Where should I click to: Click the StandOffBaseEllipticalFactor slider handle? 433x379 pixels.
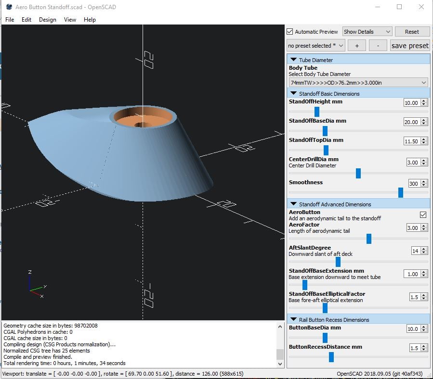tap(325, 308)
